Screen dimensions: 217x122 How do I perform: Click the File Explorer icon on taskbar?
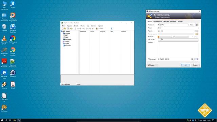[x=14, y=120]
